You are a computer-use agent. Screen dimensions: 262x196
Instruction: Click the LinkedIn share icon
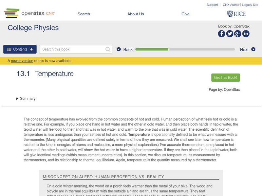point(246,34)
